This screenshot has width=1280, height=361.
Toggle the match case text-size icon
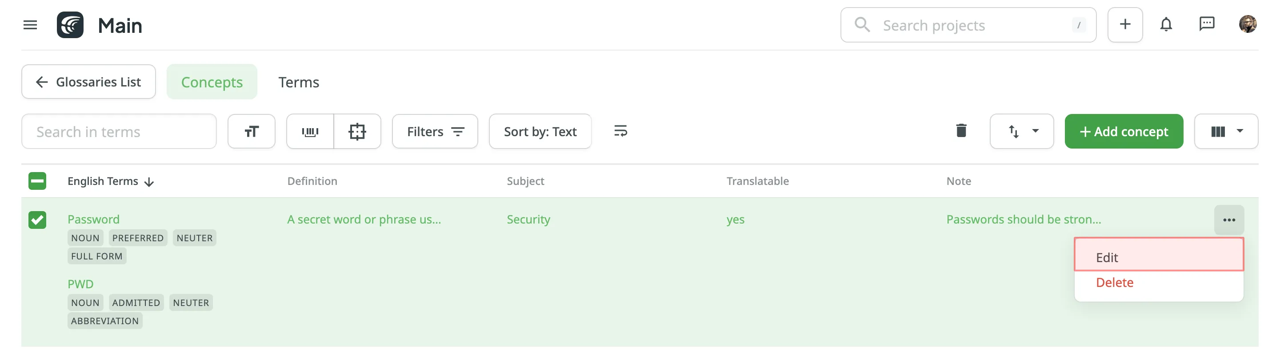tap(252, 131)
